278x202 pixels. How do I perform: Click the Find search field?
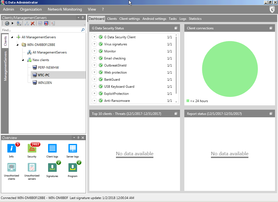[x=41, y=30]
